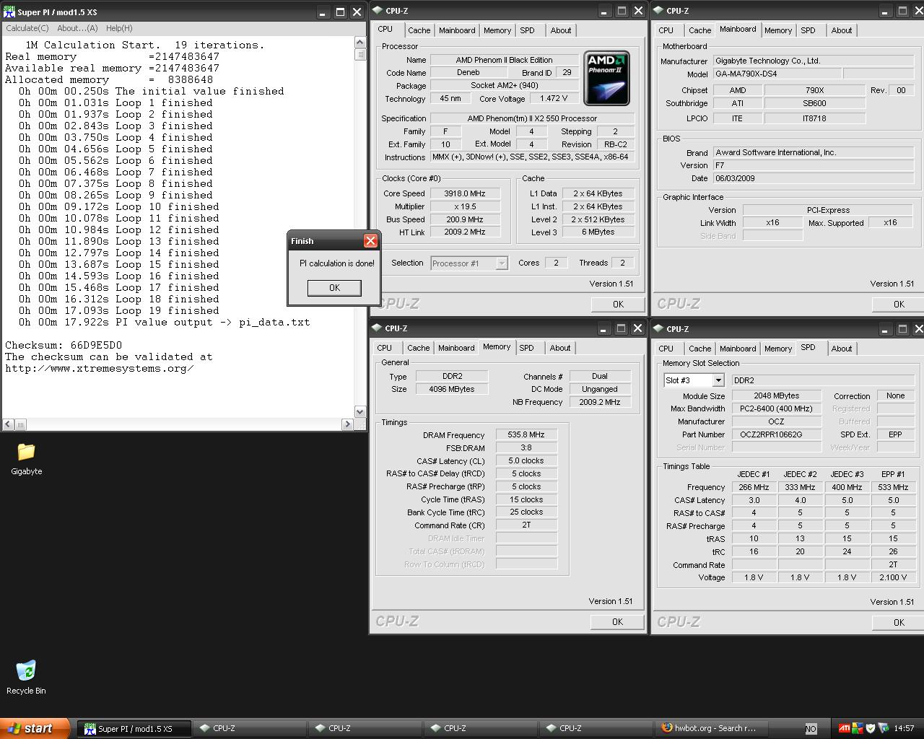Open the Calculate(C) menu in Super PI

pyautogui.click(x=27, y=28)
